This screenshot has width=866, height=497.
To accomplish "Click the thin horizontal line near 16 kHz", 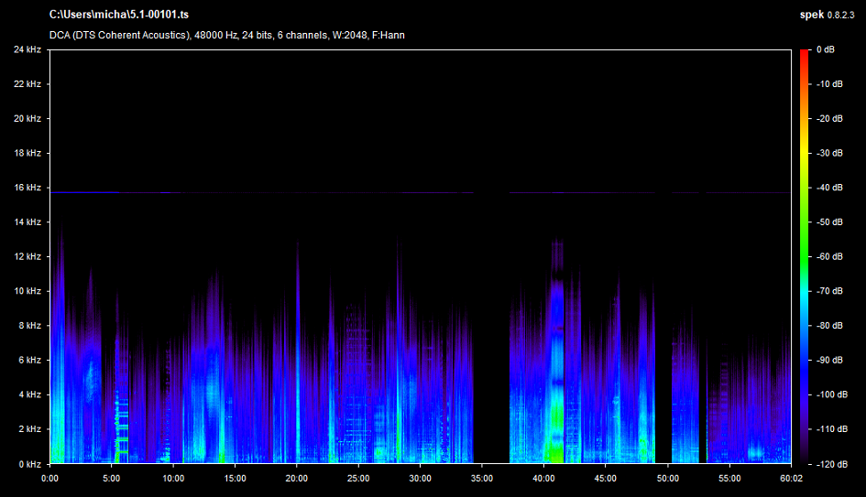I will 275,193.
